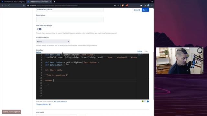Click the convertToSingleSelect code line 2
Viewport: 207px width, 116px height.
coord(91,57)
